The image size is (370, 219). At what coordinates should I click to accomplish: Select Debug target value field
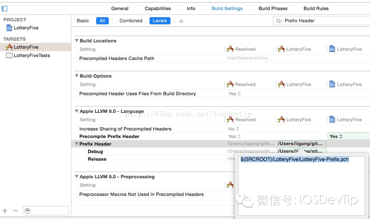[302, 151]
